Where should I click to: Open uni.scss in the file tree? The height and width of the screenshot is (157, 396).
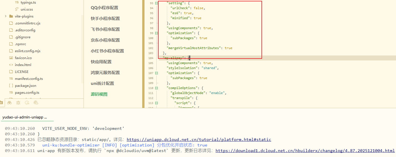[27, 9]
